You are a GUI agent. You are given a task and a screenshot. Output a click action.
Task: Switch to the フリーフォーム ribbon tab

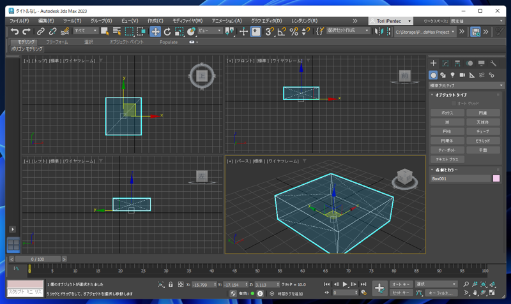[x=57, y=42]
